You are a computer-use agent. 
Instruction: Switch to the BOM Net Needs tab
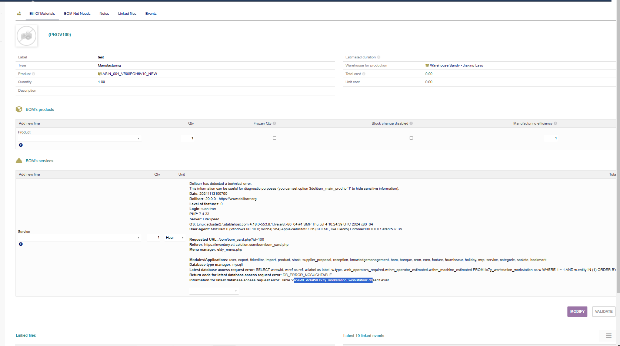[77, 14]
